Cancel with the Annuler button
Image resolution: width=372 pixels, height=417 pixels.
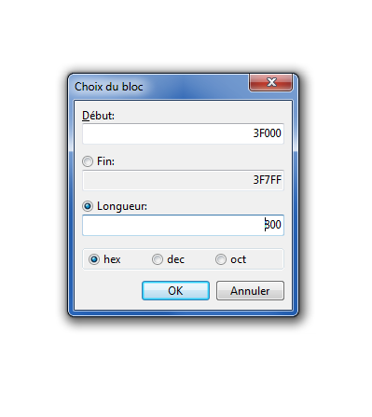pyautogui.click(x=250, y=291)
